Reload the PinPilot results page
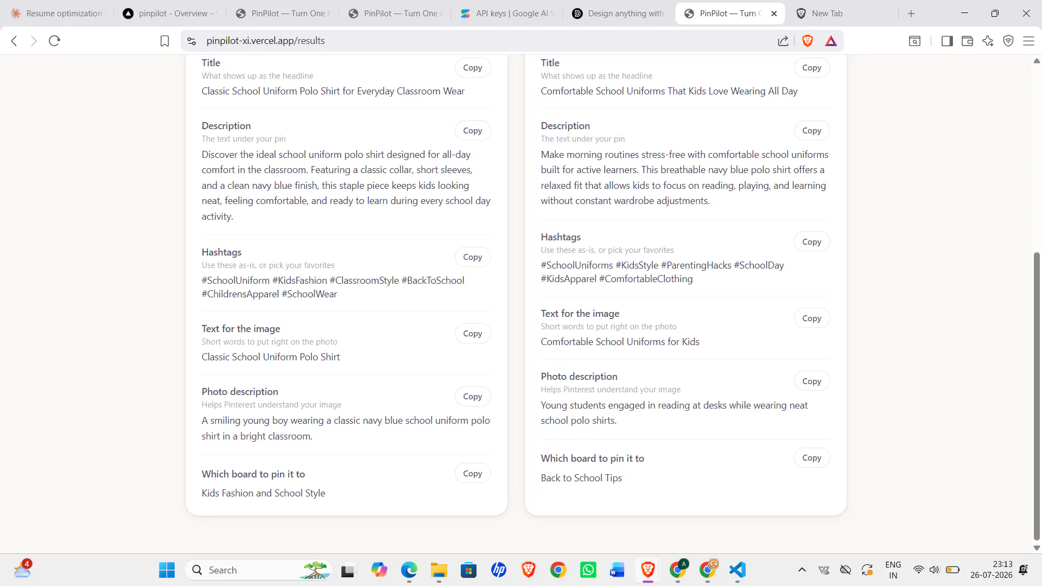Viewport: 1042px width, 586px height. tap(54, 41)
